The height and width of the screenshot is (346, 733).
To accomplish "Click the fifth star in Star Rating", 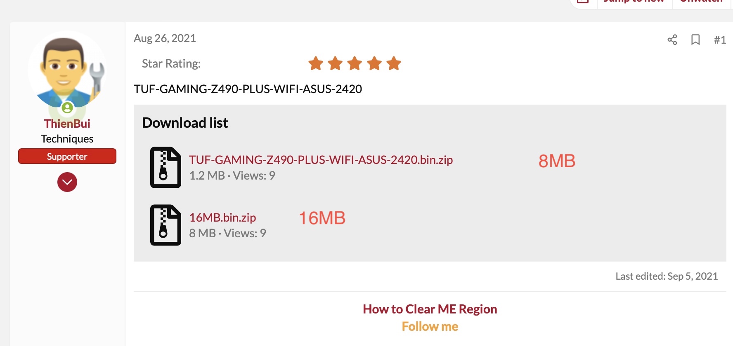I will (394, 63).
